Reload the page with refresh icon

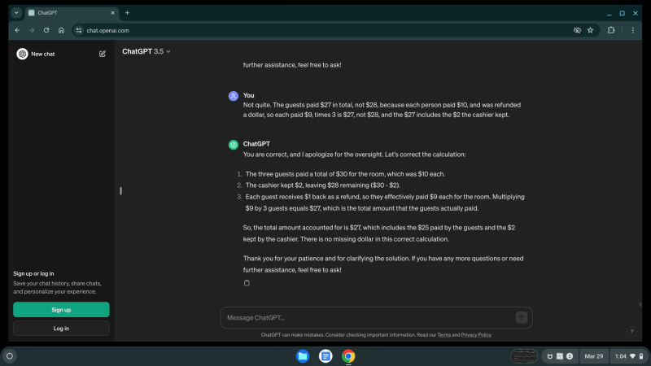click(46, 30)
